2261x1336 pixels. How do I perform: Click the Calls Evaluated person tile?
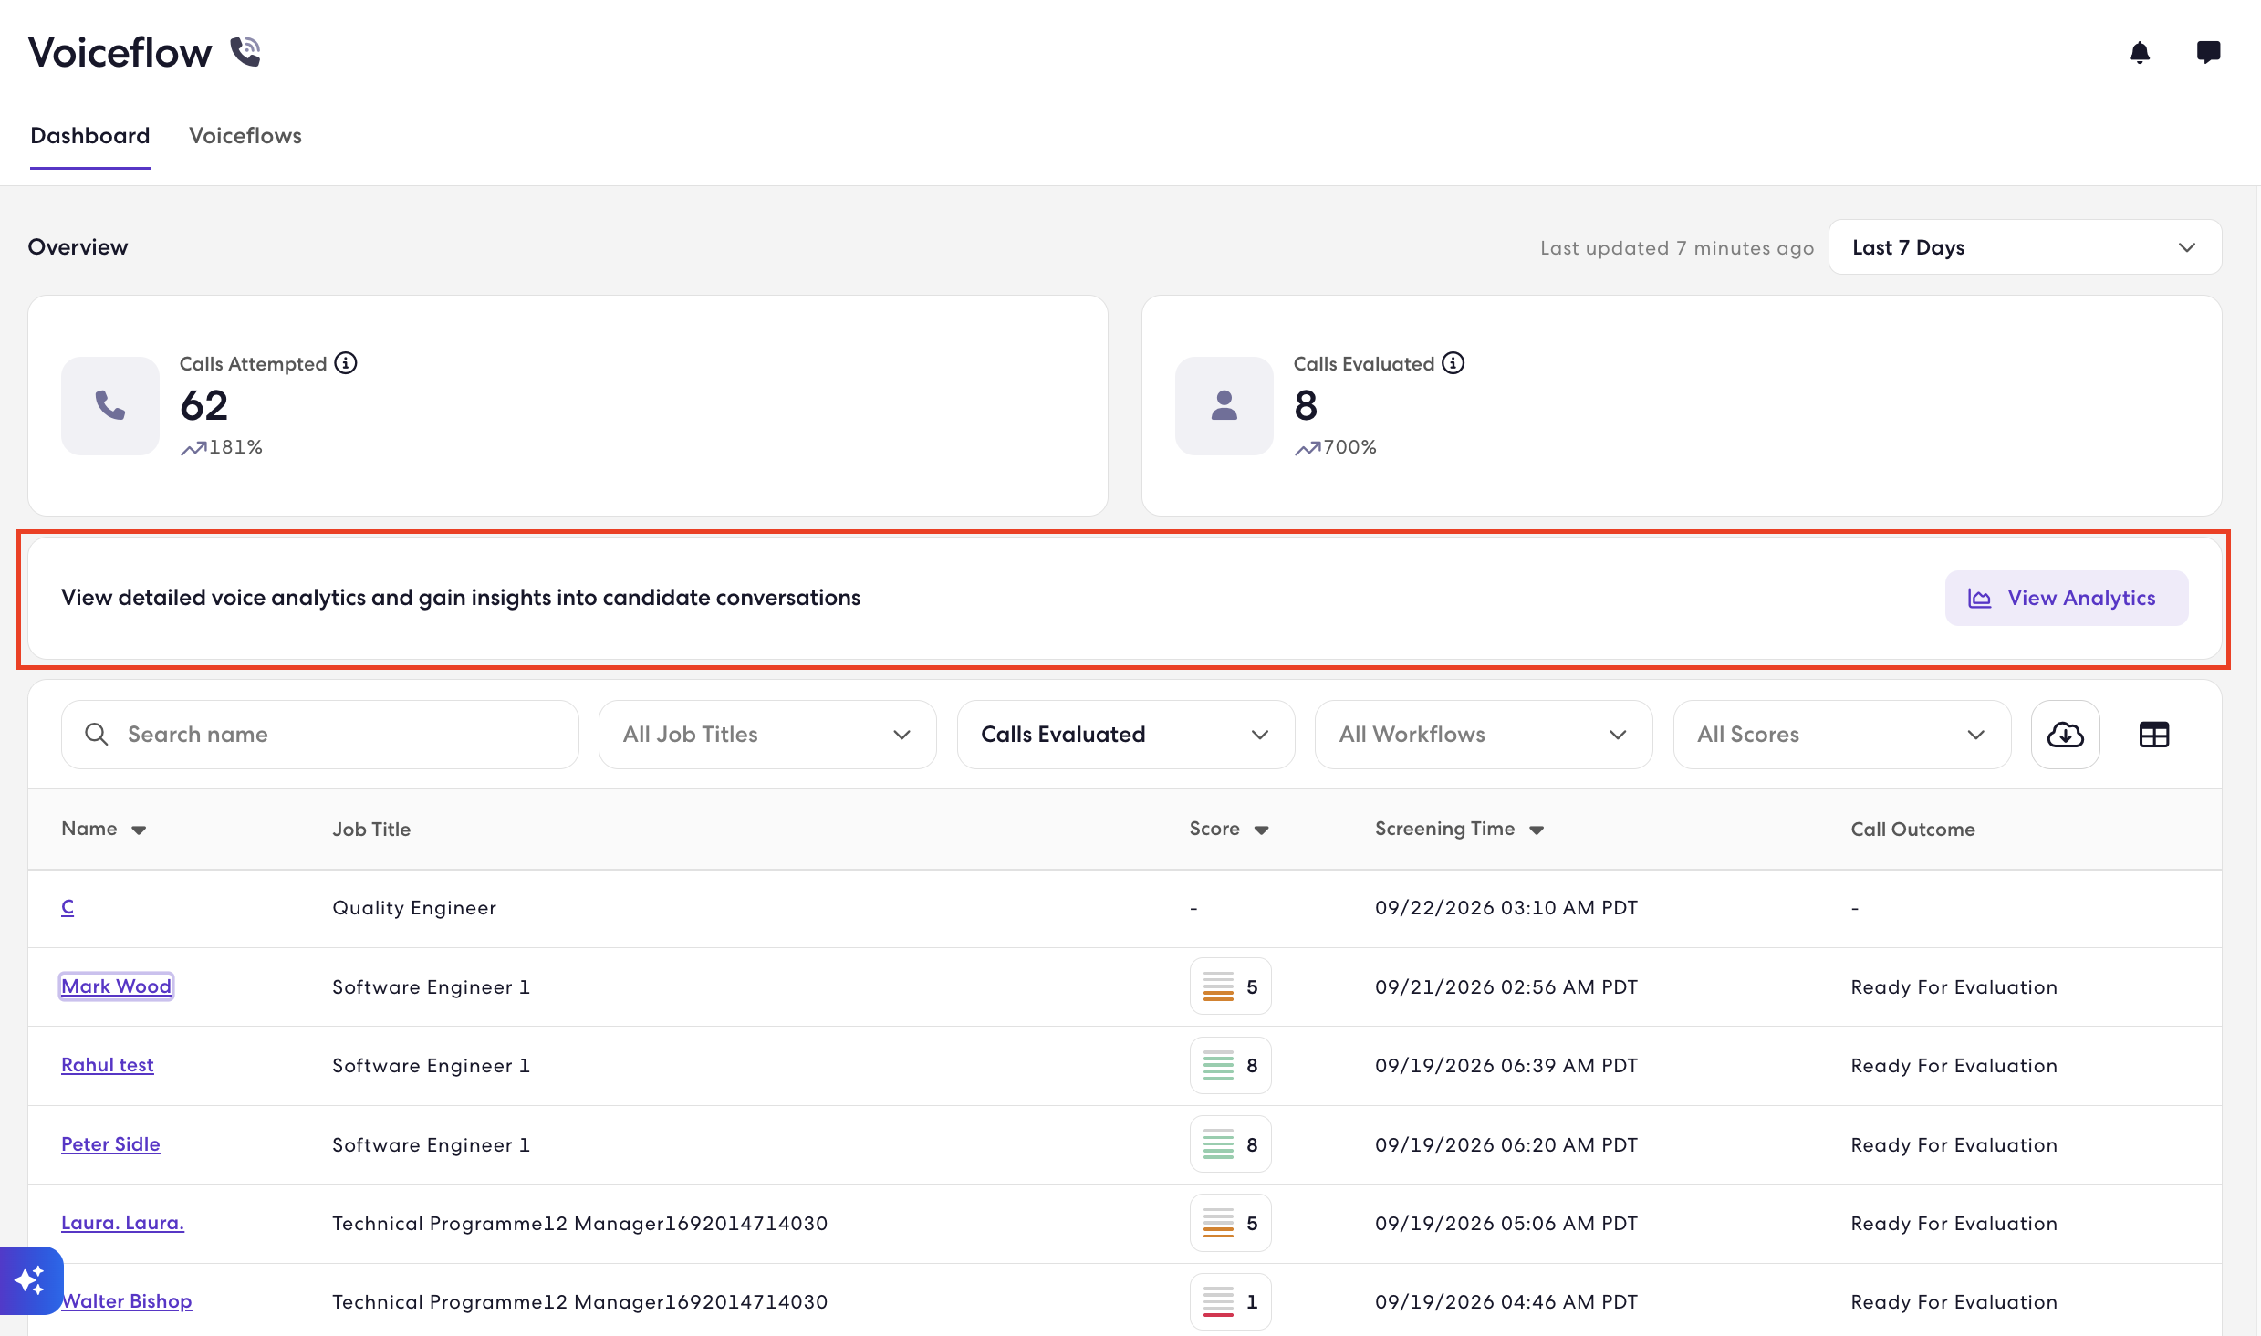point(1224,405)
